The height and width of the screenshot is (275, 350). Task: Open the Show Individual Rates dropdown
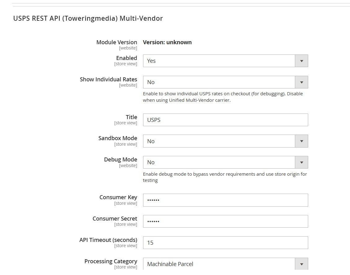coord(225,82)
